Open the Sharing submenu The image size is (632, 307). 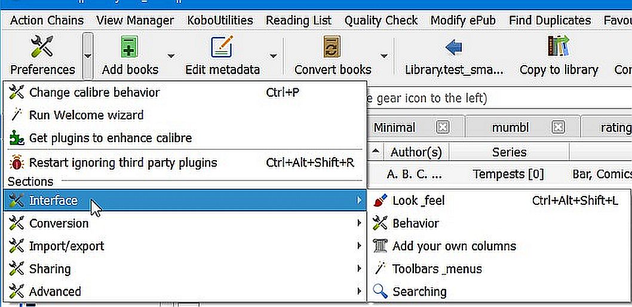point(185,268)
